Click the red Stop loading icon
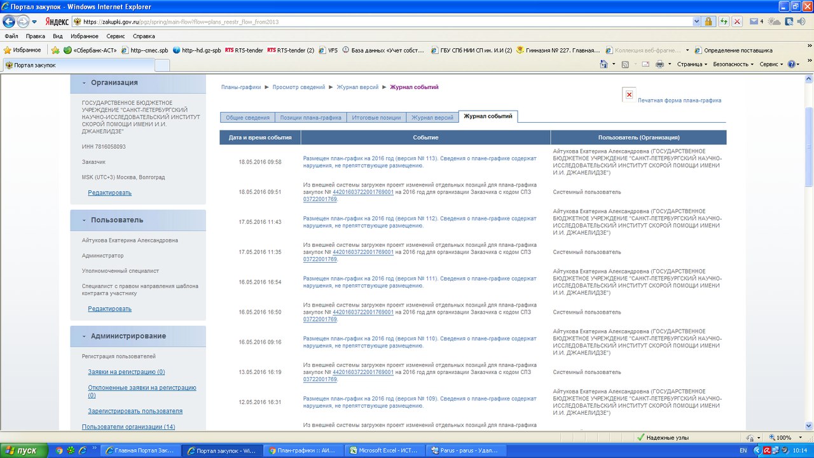Image resolution: width=814 pixels, height=458 pixels. click(738, 22)
